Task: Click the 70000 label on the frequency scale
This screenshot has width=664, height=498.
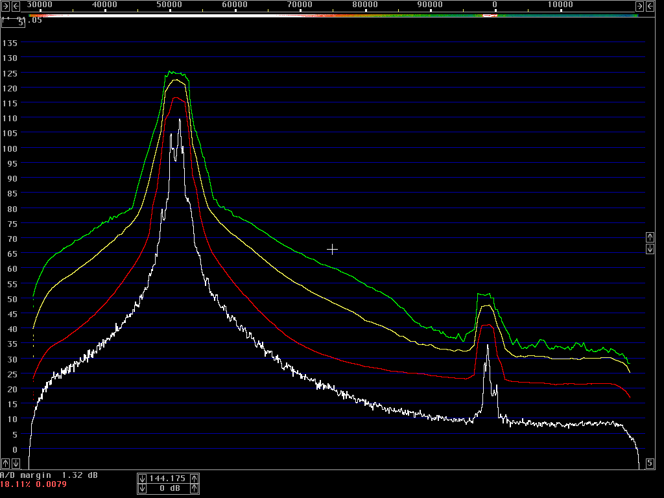Action: click(300, 5)
